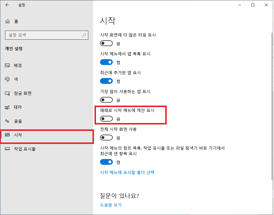The width and height of the screenshot is (274, 215).
Task: Click the 설정 window title text
Action: click(x=22, y=5)
